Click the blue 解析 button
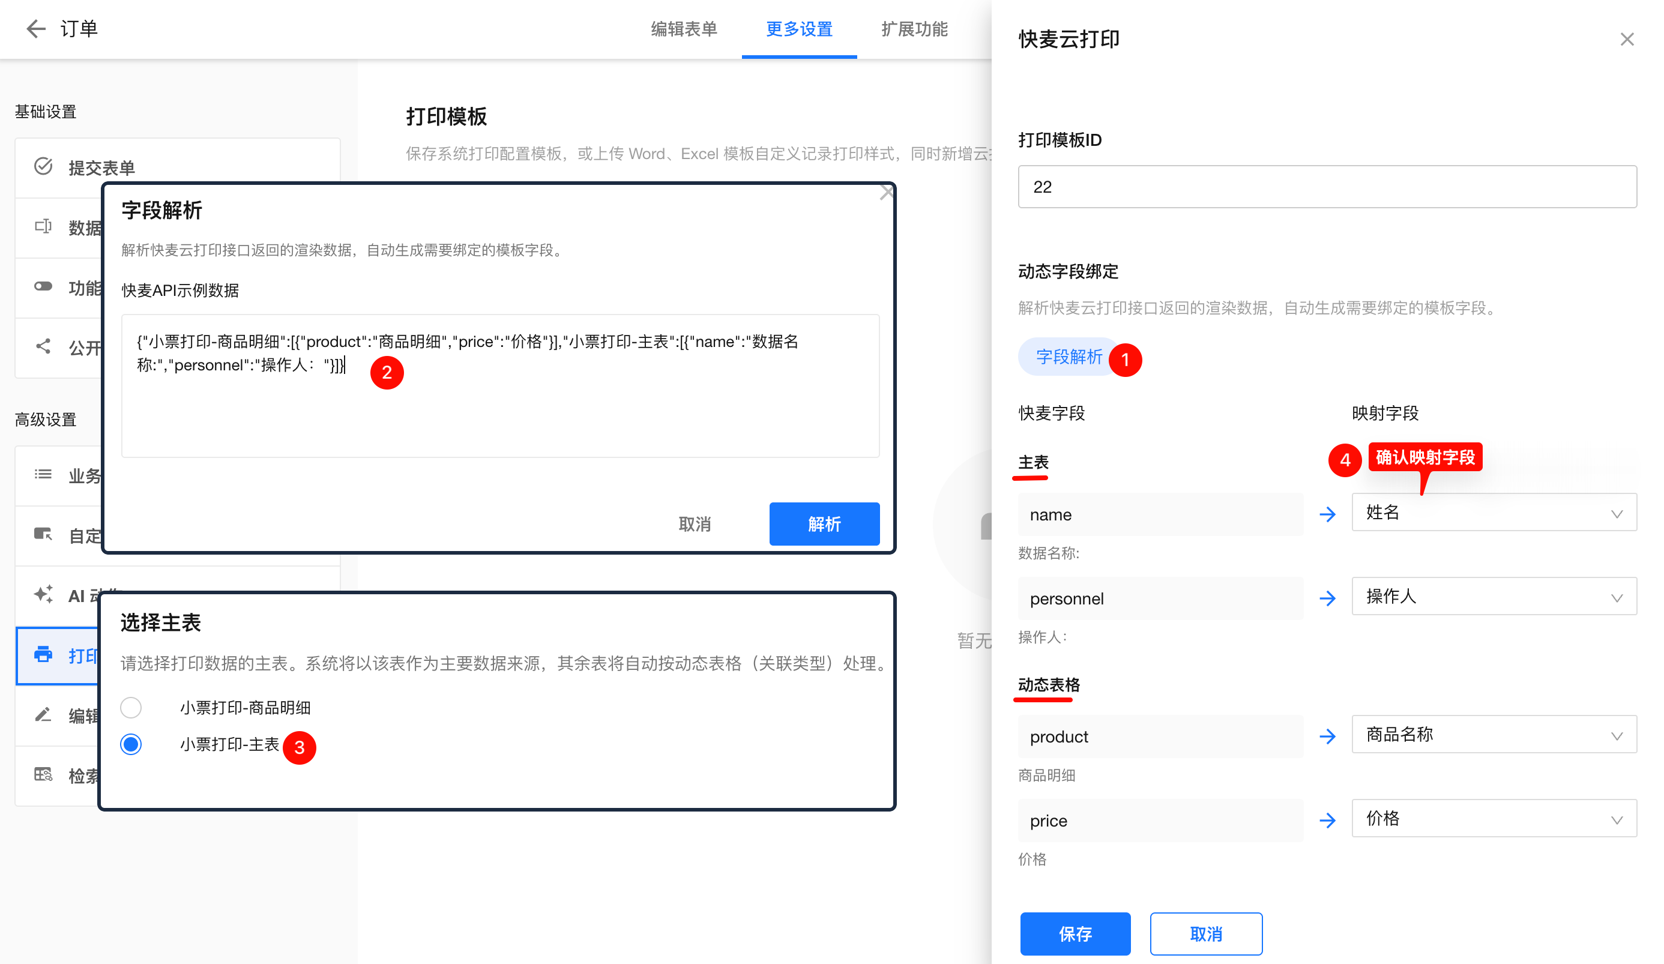Screen dimensions: 1664x964 pyautogui.click(x=824, y=524)
